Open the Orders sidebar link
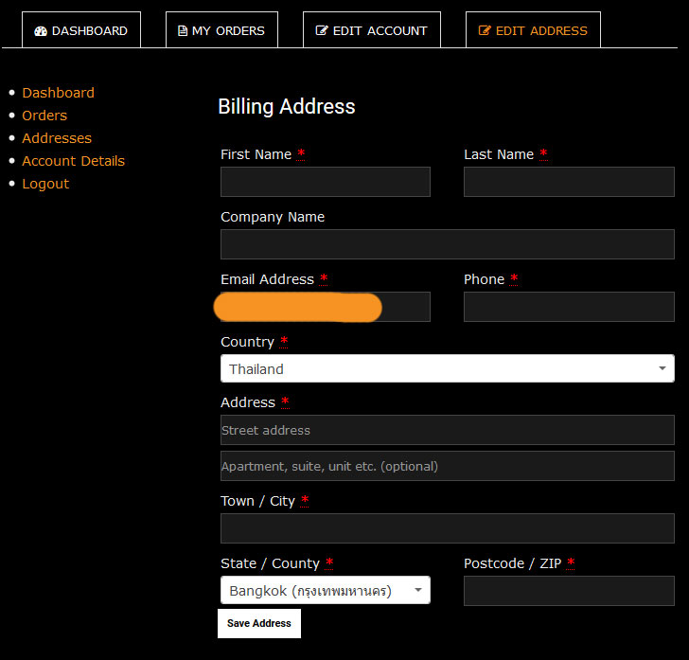 point(44,116)
